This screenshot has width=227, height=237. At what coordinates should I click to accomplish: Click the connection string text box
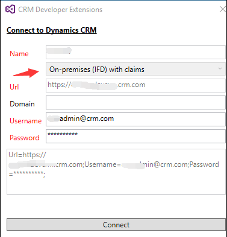coord(116,172)
